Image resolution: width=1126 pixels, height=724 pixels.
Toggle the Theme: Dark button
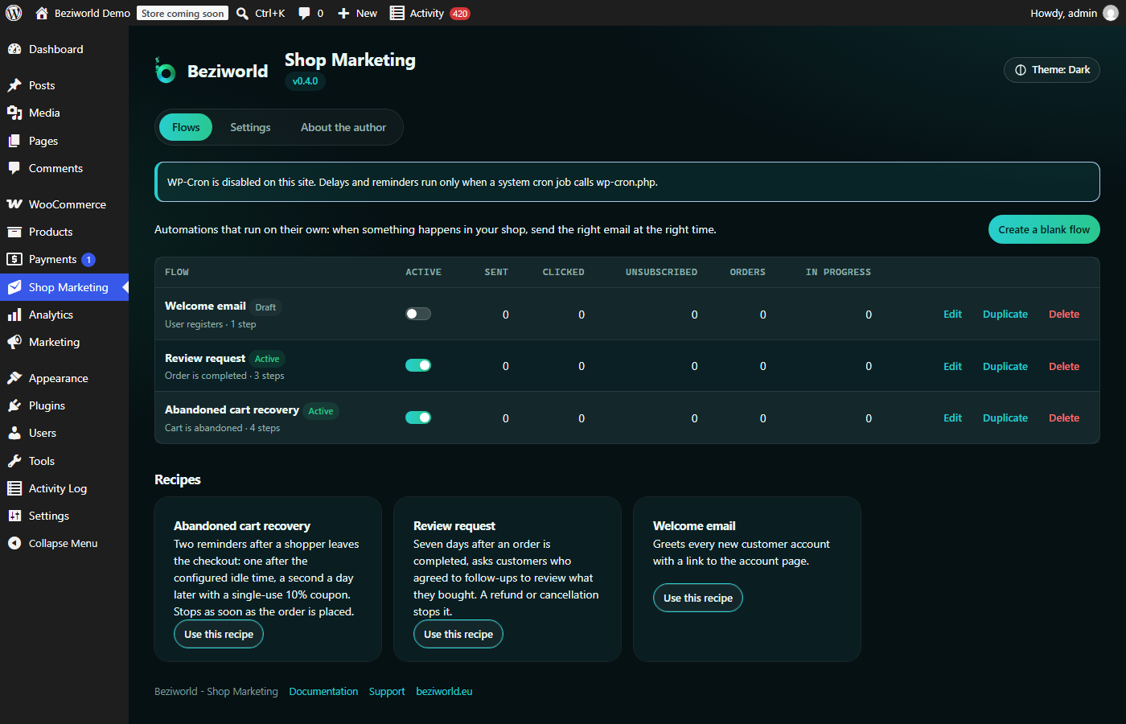(x=1052, y=70)
